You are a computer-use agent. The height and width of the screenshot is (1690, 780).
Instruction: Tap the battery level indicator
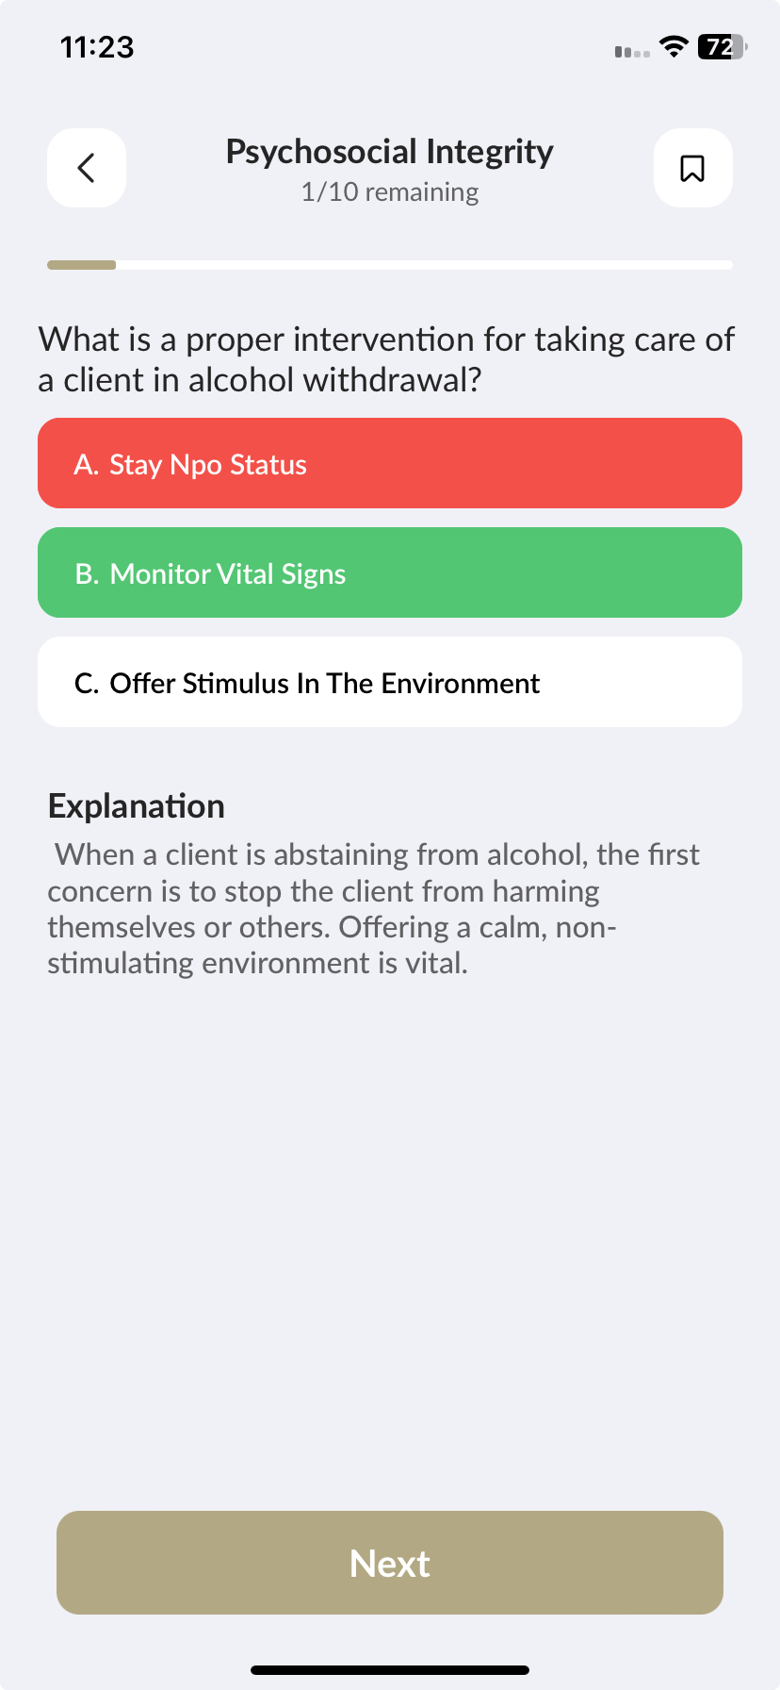click(x=721, y=46)
